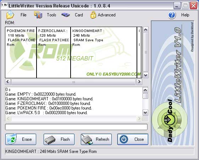Open the File folder icon
The width and height of the screenshot is (199, 160).
10,15
